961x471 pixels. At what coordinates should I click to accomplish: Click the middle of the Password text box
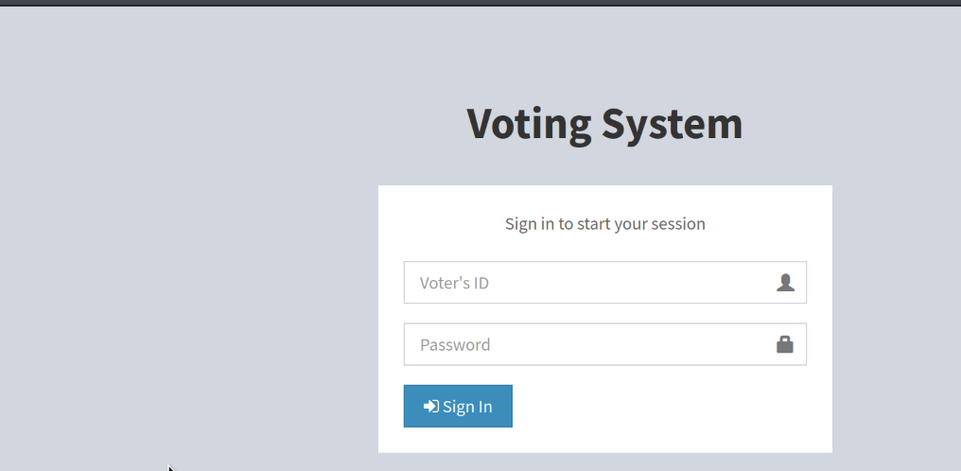(604, 344)
